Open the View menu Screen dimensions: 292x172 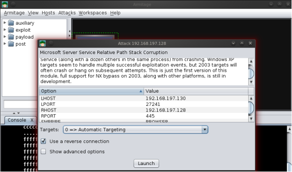coord(33,13)
